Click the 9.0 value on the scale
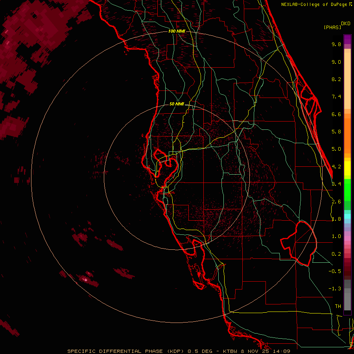This screenshot has width=354, height=354. 336,62
